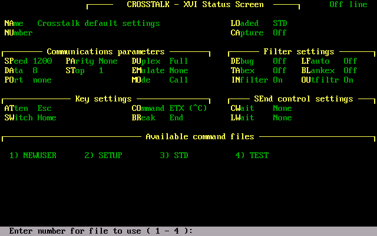This screenshot has height=236, width=377.
Task: Click the EMulate label
Action: tap(148, 71)
